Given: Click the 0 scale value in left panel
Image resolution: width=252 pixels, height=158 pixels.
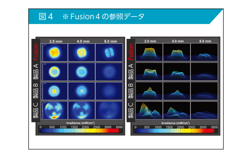Looking at the screenshot, I should point(41,127).
